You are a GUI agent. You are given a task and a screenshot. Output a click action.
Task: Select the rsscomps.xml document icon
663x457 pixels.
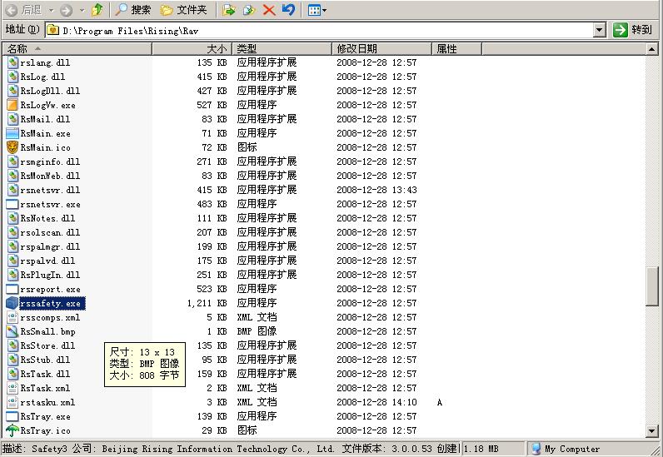pyautogui.click(x=12, y=317)
